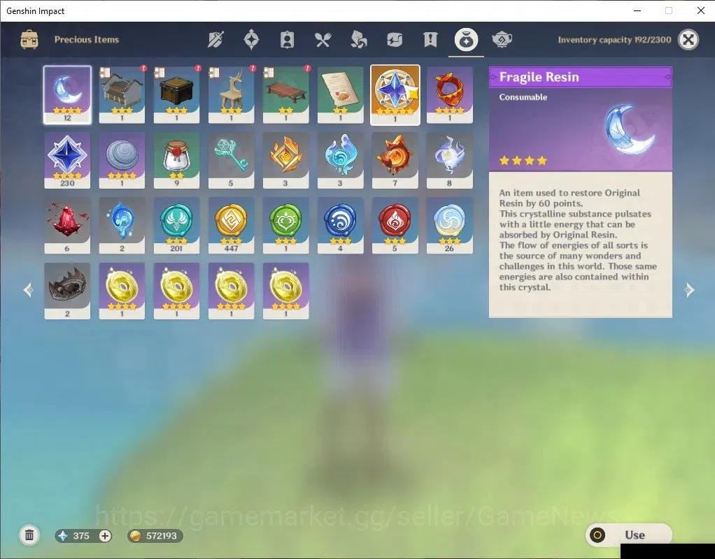
Task: Select the pale purple wisp item count 8
Action: (450, 161)
